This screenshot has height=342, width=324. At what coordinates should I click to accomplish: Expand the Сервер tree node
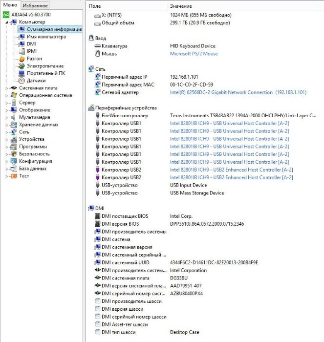[x=6, y=103]
